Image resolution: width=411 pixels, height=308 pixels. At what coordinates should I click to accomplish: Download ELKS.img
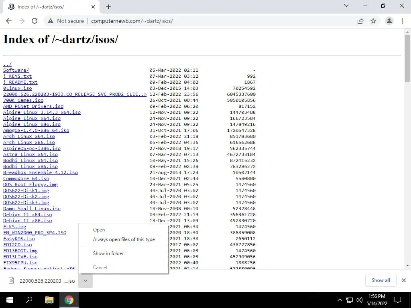tap(14, 227)
